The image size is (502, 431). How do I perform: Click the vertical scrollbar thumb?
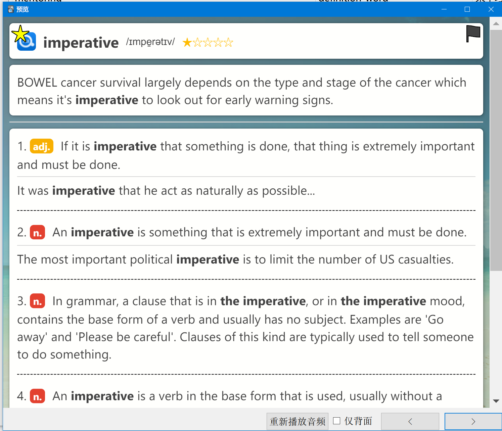(x=496, y=150)
